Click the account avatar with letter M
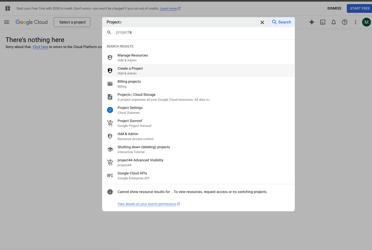Screen dimensions: 372x250 [x=366, y=22]
